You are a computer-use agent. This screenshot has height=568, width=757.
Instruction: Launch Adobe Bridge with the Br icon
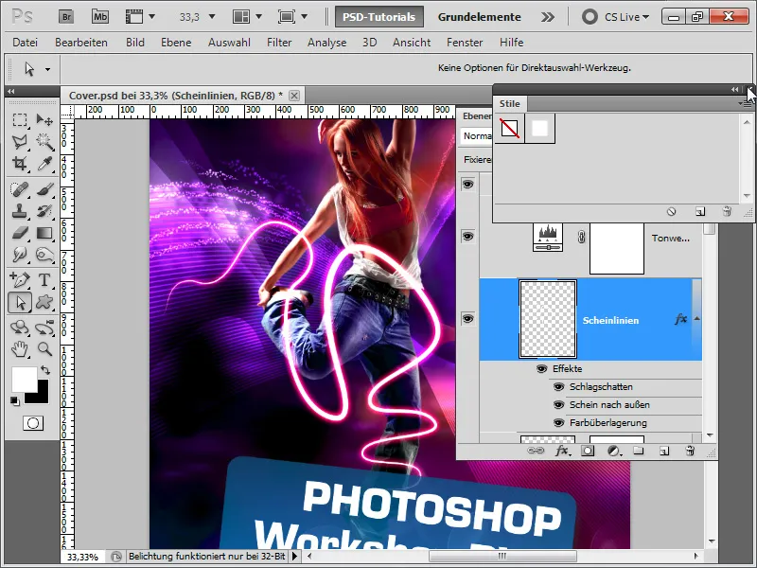[x=66, y=17]
